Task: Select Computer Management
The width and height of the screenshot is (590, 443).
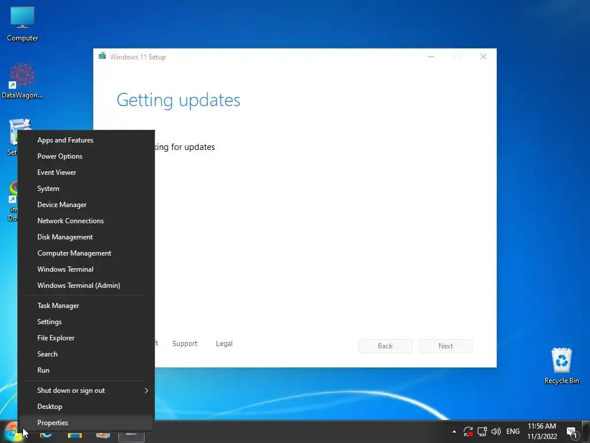Action: pos(86,254)
